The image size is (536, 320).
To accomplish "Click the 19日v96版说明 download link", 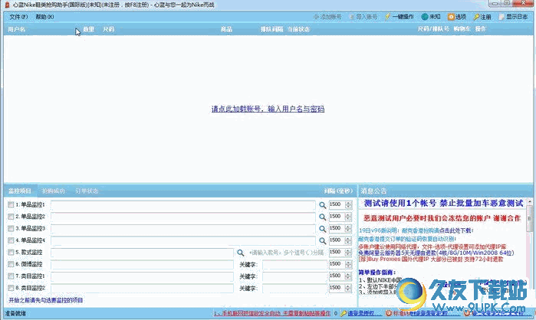I will click(x=416, y=230).
